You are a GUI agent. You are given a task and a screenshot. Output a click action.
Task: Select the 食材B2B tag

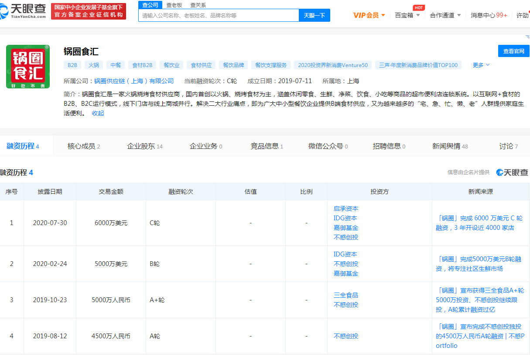[x=142, y=65]
